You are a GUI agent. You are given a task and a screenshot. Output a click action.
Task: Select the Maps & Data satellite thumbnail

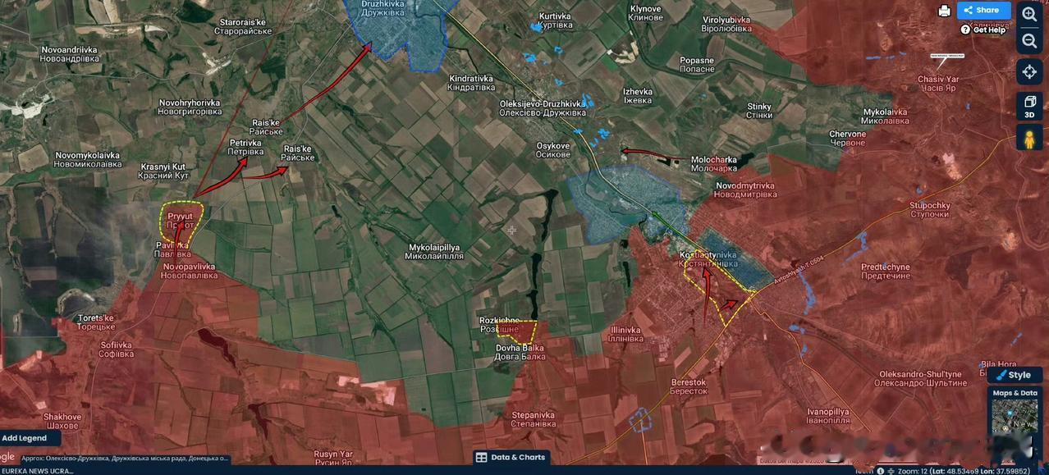pyautogui.click(x=1015, y=417)
